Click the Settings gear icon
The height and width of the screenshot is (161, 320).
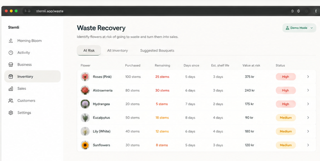point(11,113)
